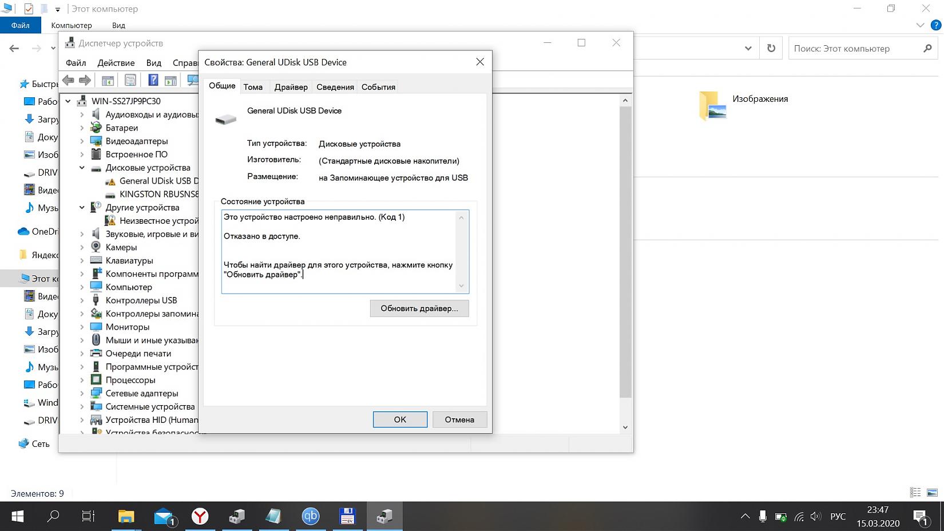Open the address bar history dropdown
Image resolution: width=944 pixels, height=531 pixels.
(x=748, y=49)
